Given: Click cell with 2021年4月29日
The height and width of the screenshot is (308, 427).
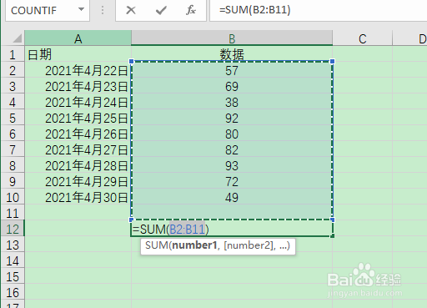Looking at the screenshot, I should (x=78, y=181).
